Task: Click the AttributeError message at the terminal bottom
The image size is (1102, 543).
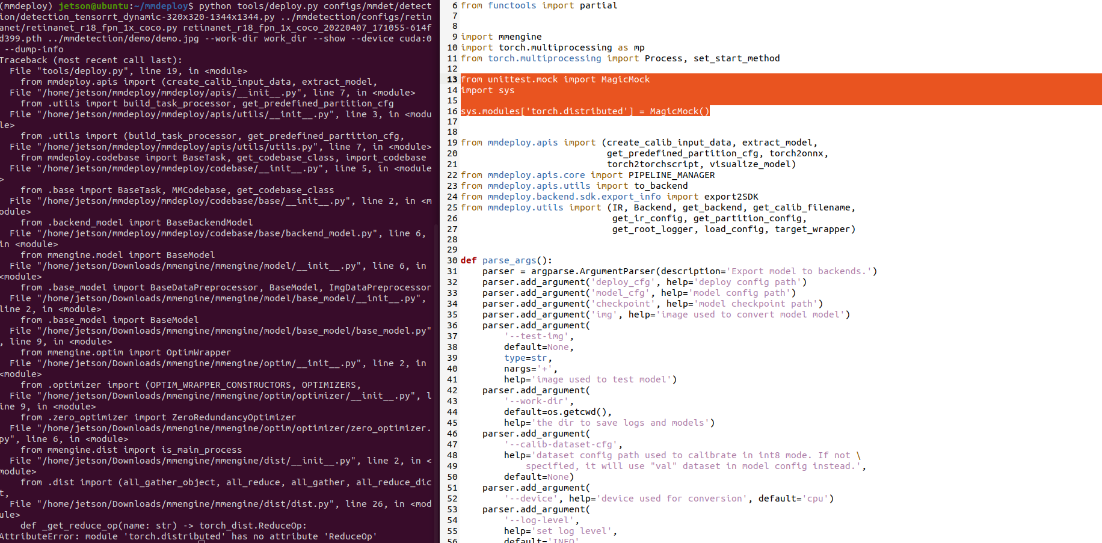Action: coord(188,536)
